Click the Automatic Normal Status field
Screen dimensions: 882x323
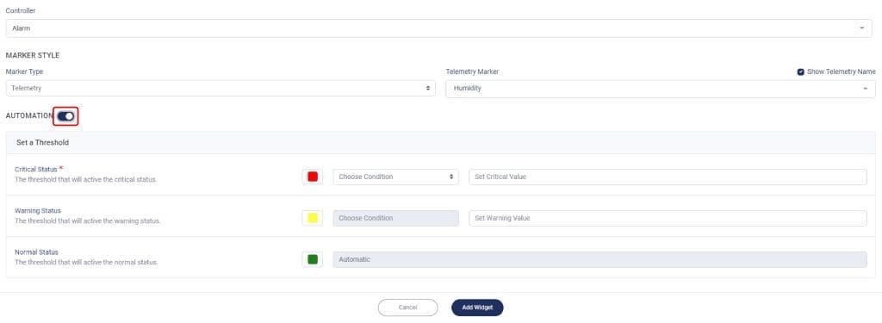(599, 259)
